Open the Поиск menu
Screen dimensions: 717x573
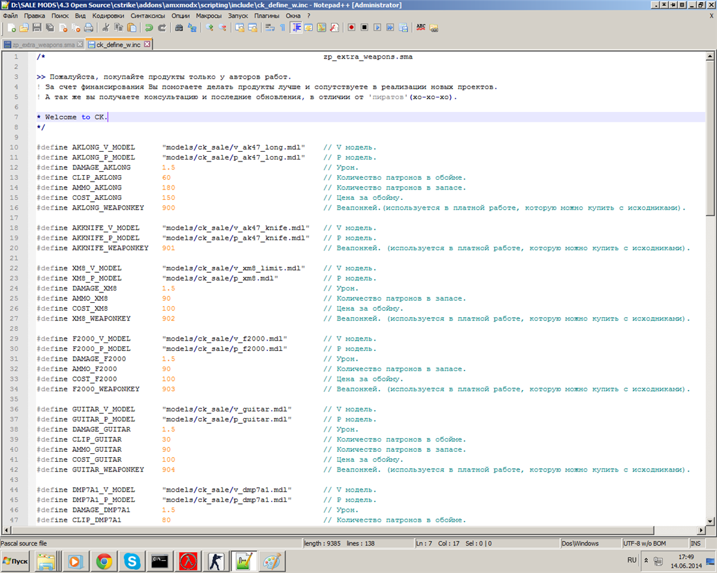tap(60, 16)
